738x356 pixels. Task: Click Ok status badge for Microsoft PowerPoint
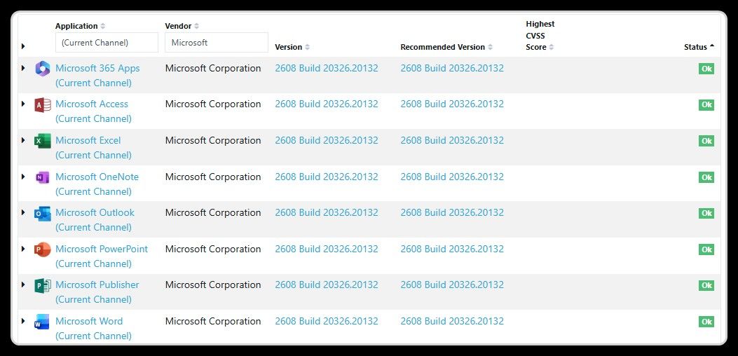[x=706, y=249]
